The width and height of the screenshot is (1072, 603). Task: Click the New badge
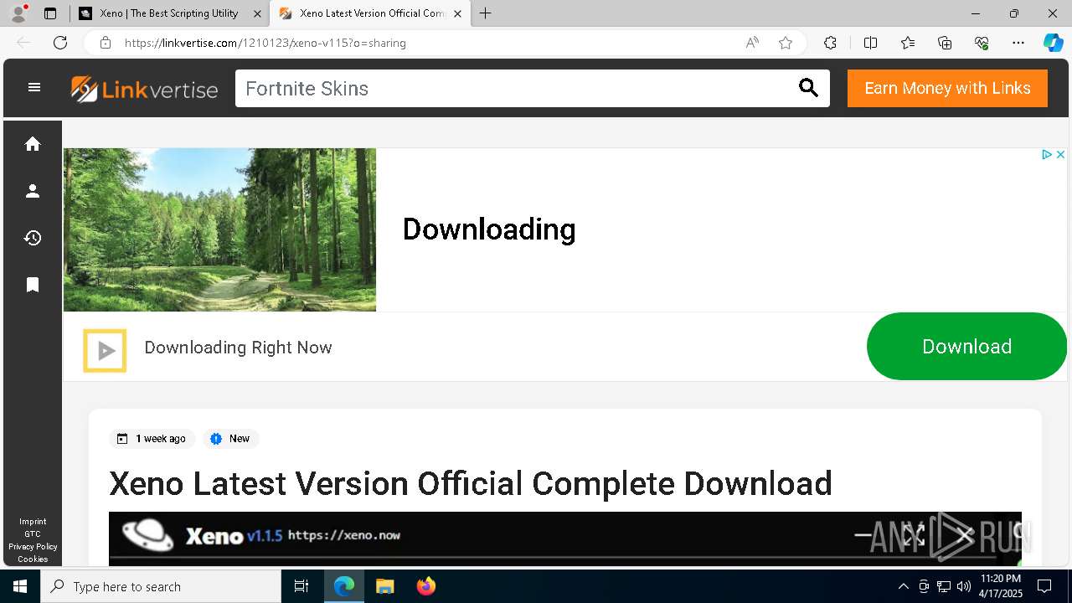[230, 439]
